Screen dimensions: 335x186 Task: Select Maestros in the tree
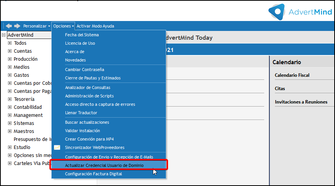24,131
